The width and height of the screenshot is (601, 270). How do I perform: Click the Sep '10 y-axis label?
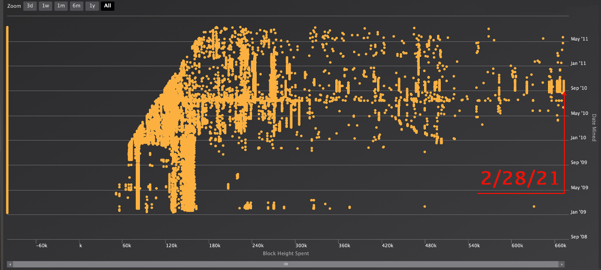[578, 88]
